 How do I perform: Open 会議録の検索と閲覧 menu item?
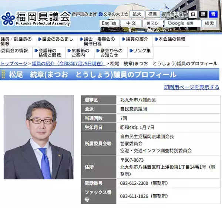point(49,53)
